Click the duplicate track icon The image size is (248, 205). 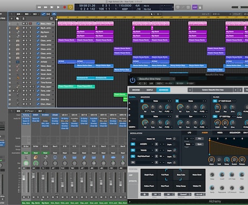pyautogui.click(x=17, y=18)
